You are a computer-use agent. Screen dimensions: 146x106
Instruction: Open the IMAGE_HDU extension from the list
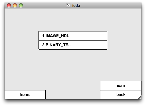coord(73,36)
